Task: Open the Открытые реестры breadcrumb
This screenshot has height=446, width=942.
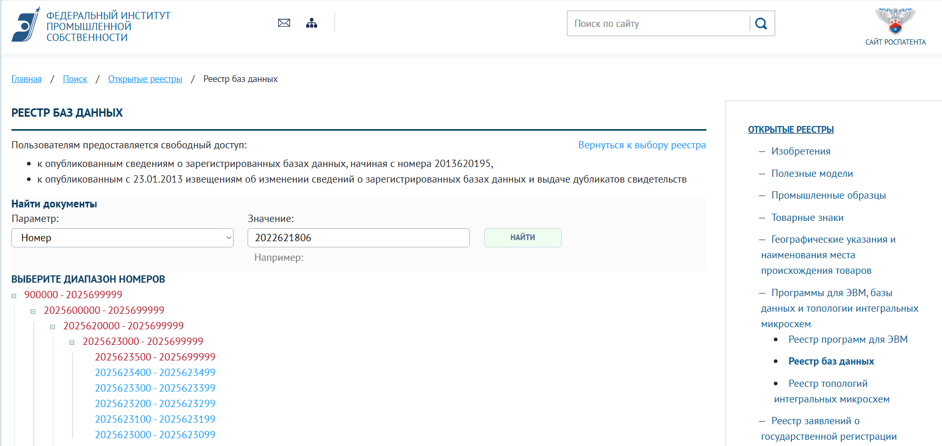Action: [x=145, y=79]
